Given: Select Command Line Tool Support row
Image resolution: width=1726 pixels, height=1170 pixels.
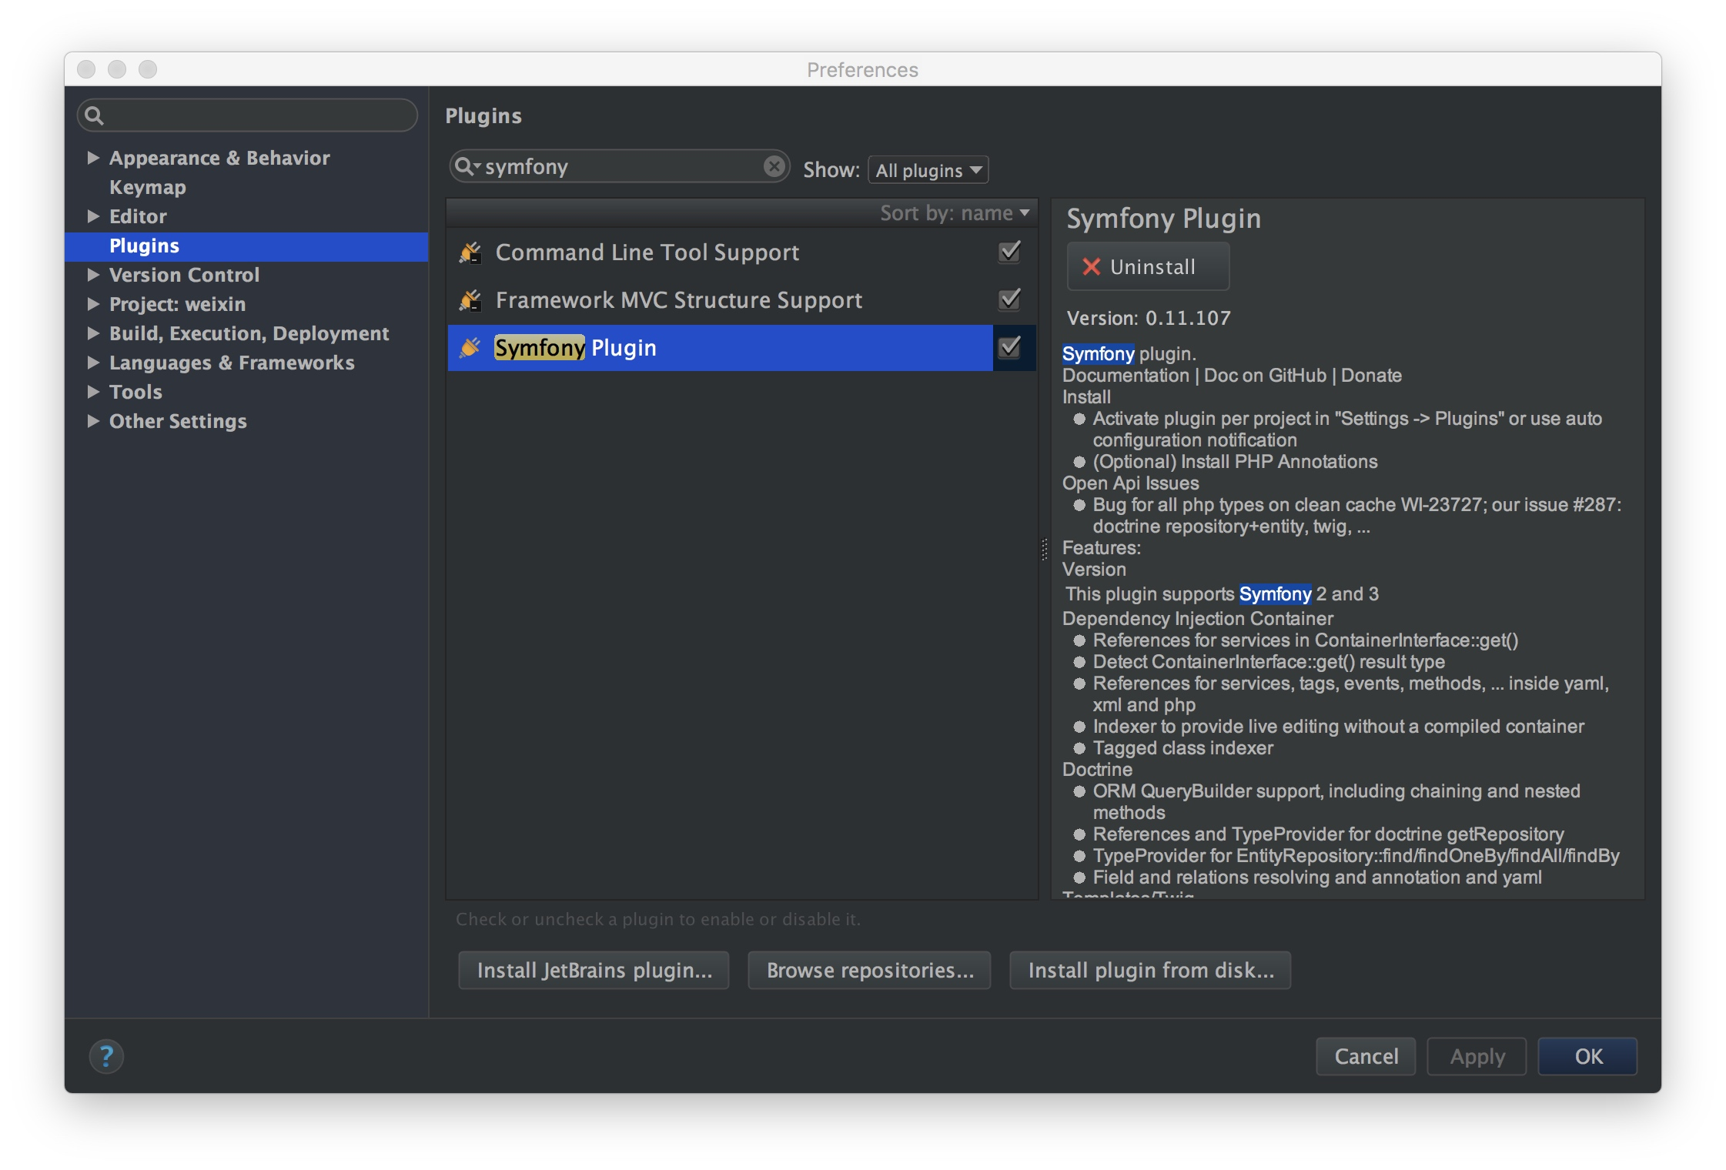Looking at the screenshot, I should (741, 252).
